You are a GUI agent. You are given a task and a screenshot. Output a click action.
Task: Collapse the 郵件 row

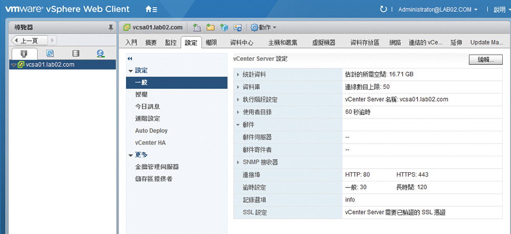coord(238,125)
